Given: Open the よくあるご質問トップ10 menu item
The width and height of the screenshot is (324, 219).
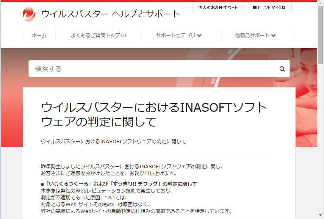Looking at the screenshot, I should pos(99,35).
